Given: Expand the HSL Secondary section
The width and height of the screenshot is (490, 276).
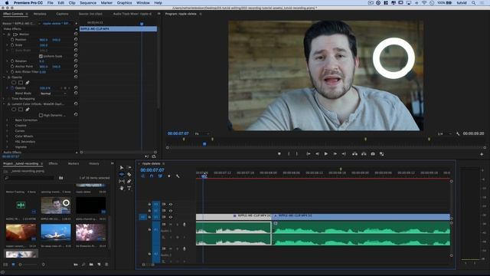Looking at the screenshot, I should tap(7, 141).
